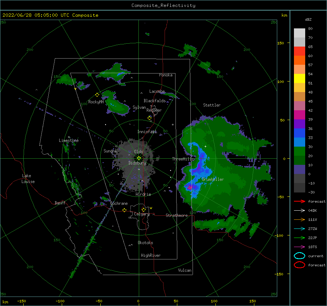Click the dBZ legend heading

(308, 19)
